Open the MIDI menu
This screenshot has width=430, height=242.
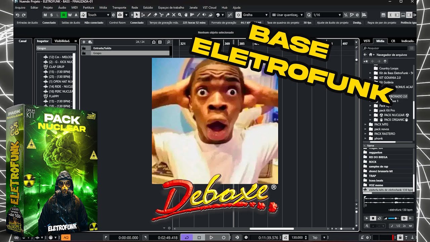coord(75,7)
